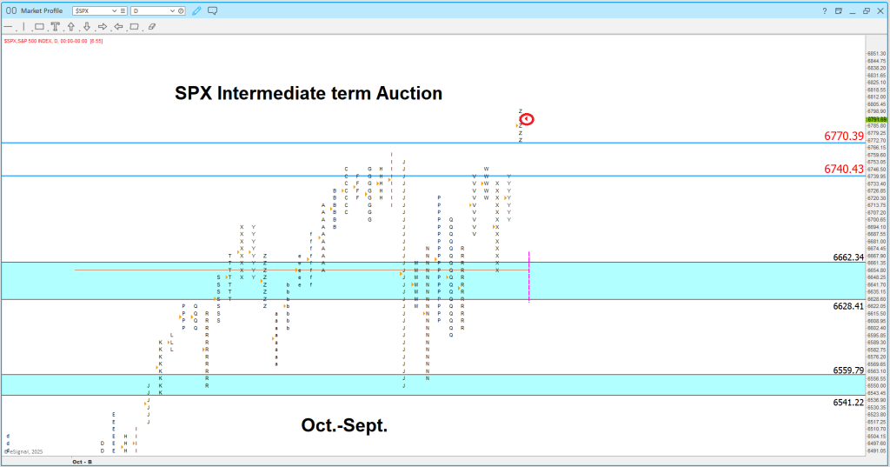This screenshot has width=890, height=467.
Task: Toggle the blue pencil drawing mode
Action: coord(196,10)
